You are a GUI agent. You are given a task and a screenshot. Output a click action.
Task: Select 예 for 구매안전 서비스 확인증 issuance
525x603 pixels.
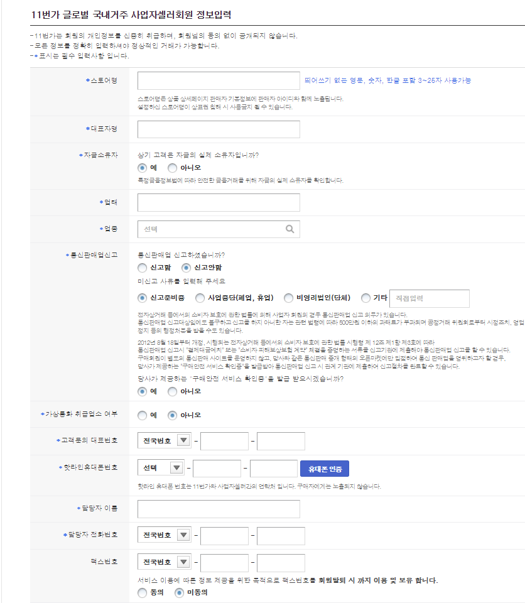tap(143, 391)
